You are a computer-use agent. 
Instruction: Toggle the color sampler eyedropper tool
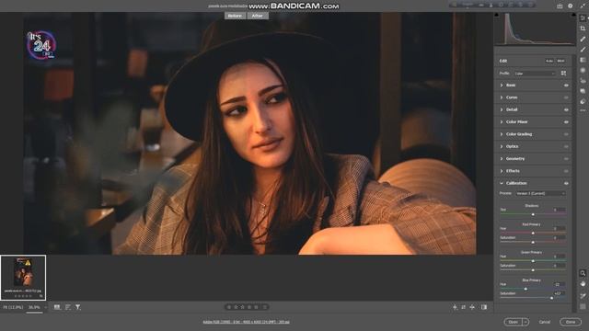(x=583, y=296)
